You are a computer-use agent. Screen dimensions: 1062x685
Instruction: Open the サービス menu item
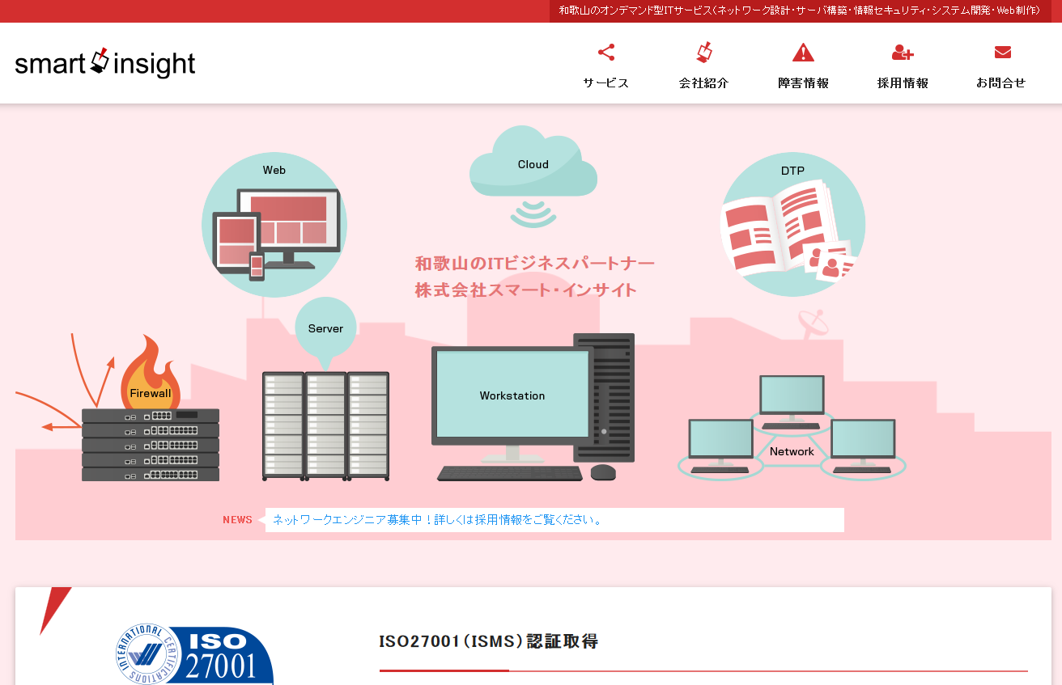(x=606, y=82)
